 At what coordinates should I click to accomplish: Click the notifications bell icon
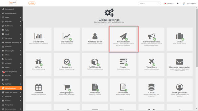click(x=178, y=3)
